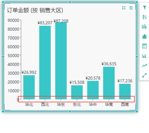Delete the chart with trash icon

coord(131,8)
